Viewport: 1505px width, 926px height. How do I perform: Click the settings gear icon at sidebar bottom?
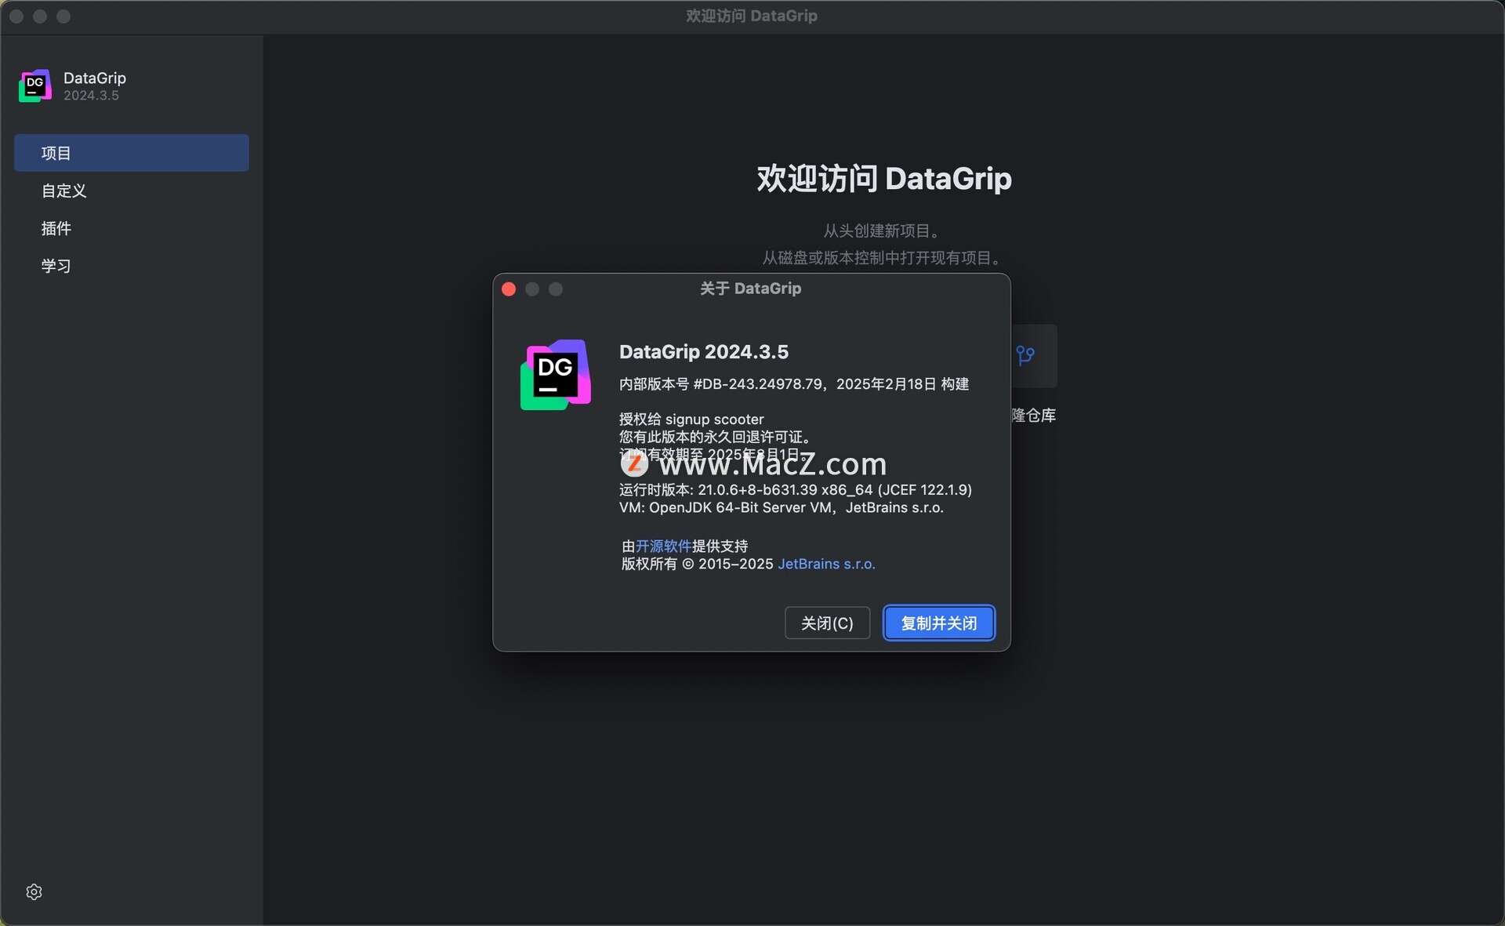34,892
